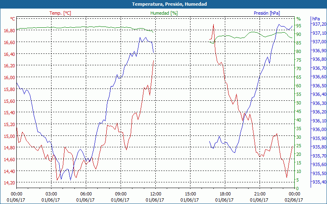327x204 pixels.
Task: Click the 936,00 pressure axis value
Action: (x=319, y=129)
